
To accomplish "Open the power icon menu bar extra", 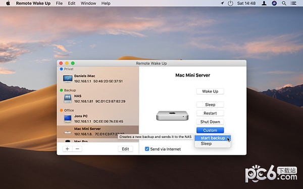I will pyautogui.click(x=230, y=3).
